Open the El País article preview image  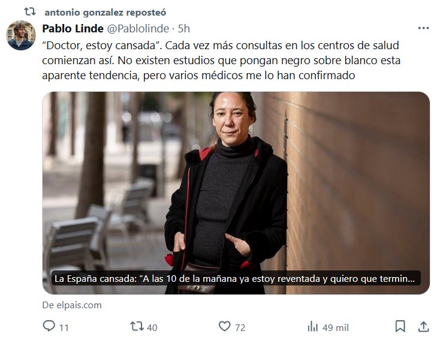click(x=236, y=193)
